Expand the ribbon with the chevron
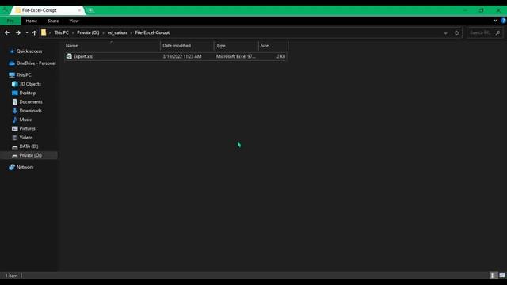Screen dimensions: 507x285 tap(495, 21)
